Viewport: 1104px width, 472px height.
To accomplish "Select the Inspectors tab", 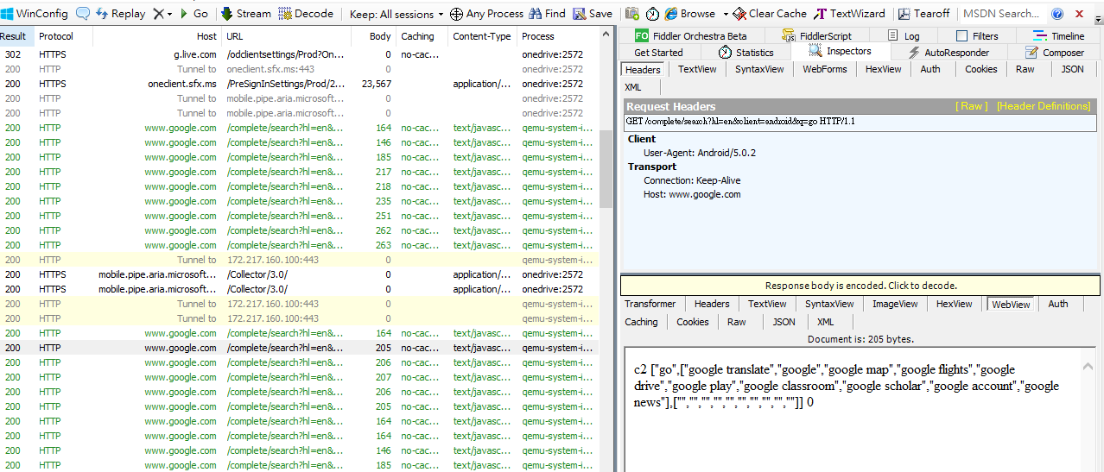I will pyautogui.click(x=841, y=51).
